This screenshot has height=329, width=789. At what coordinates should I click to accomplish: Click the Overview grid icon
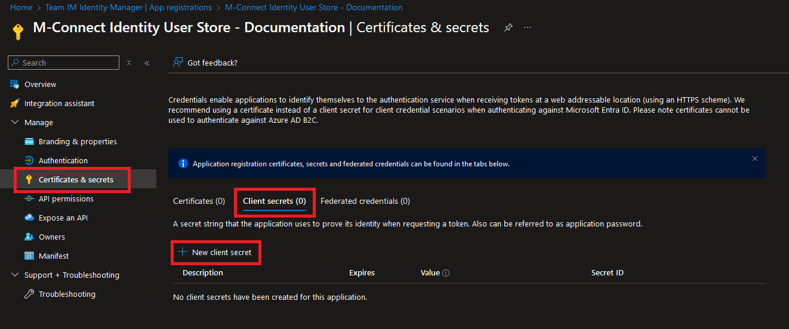point(14,84)
